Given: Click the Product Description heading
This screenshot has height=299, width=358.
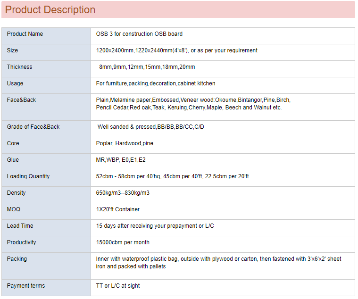Looking at the screenshot, I should (50, 10).
